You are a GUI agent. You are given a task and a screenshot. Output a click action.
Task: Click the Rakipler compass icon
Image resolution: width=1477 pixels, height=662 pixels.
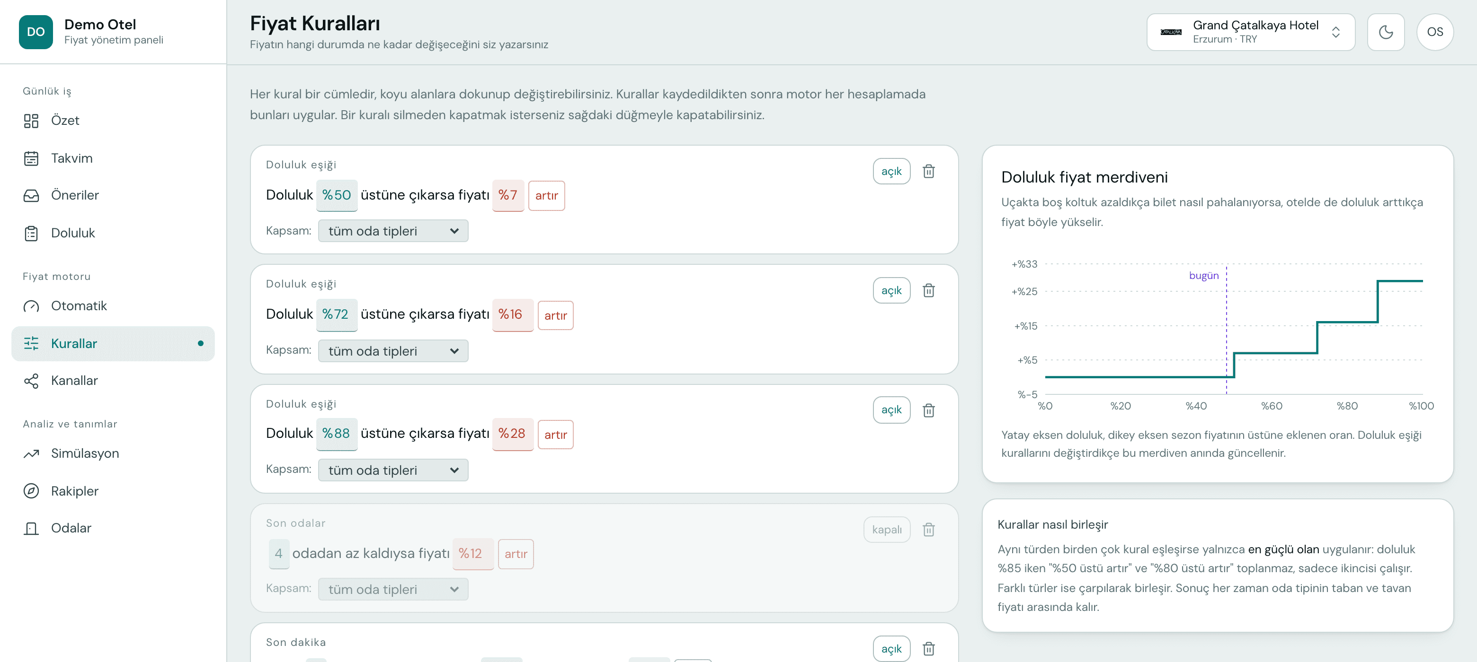31,491
